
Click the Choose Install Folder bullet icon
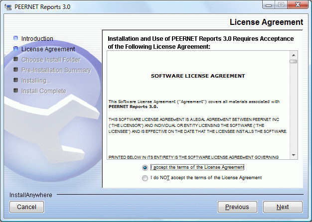point(16,59)
